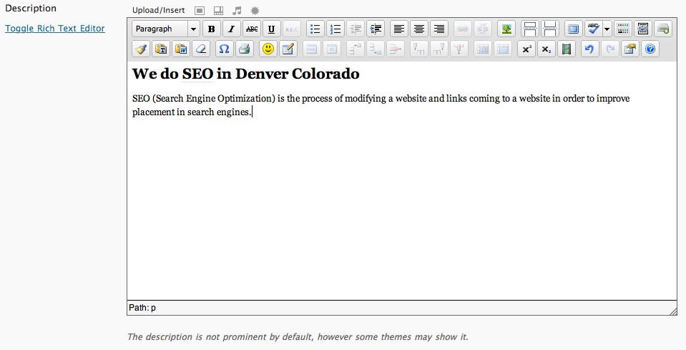Insert page break icon
Viewport: 686px width, 350px height.
[x=550, y=29]
